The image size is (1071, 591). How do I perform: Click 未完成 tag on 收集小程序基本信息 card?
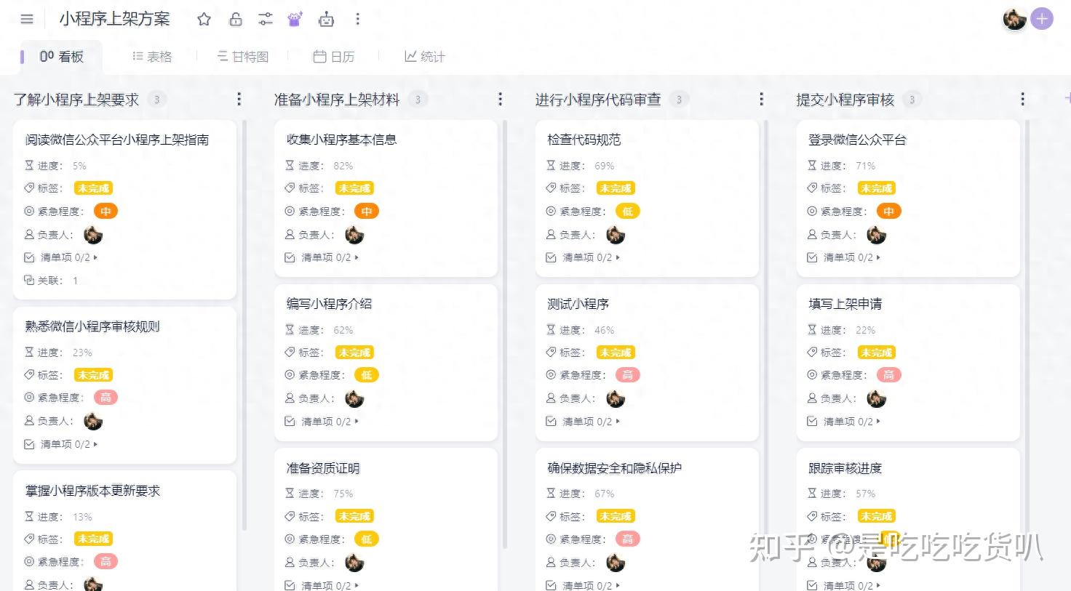click(354, 188)
